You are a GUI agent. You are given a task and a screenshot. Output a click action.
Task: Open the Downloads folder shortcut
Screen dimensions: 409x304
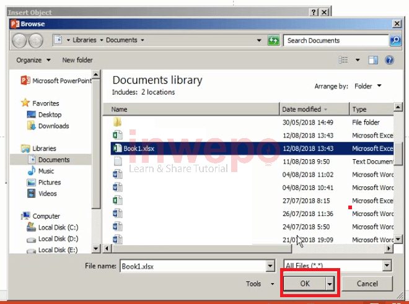tap(53, 126)
